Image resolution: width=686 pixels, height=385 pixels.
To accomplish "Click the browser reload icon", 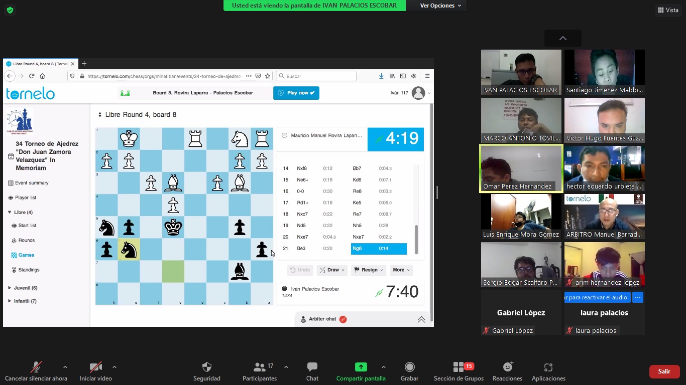I will (x=32, y=76).
